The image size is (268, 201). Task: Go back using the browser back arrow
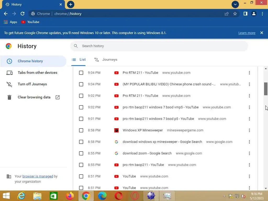coord(6,14)
